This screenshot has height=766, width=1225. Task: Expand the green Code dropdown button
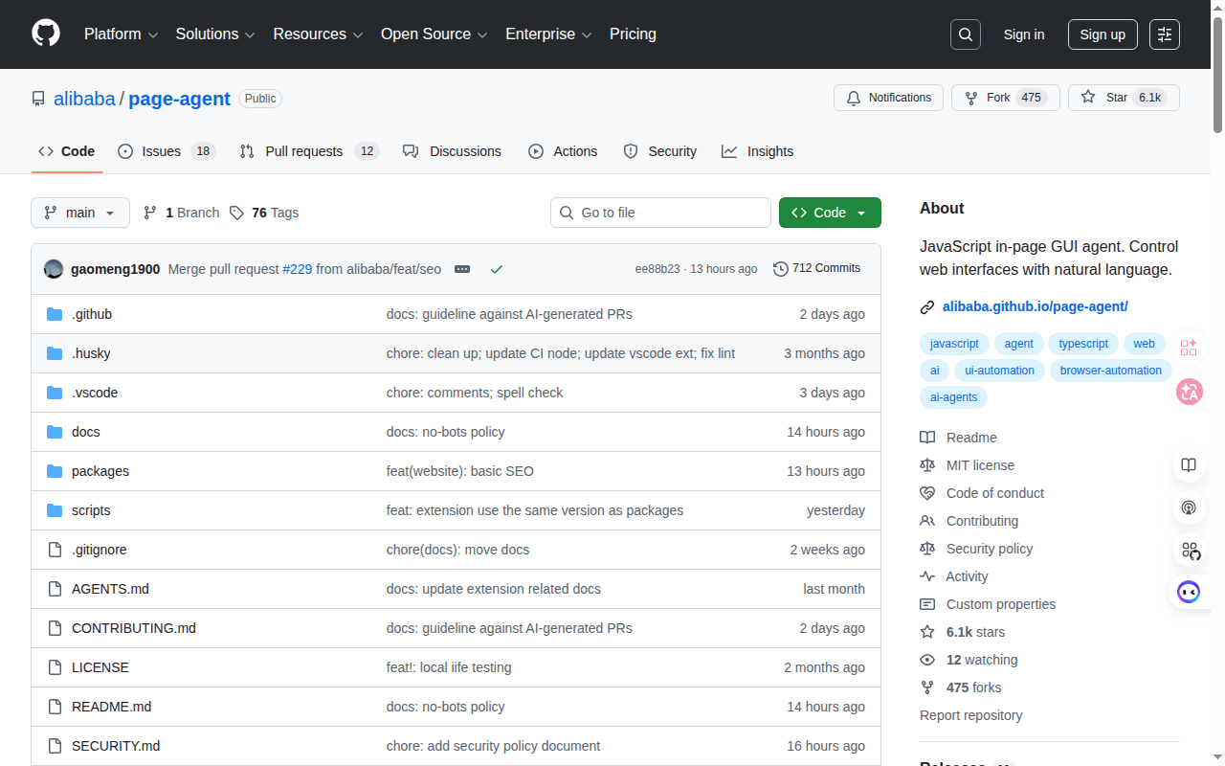(830, 213)
